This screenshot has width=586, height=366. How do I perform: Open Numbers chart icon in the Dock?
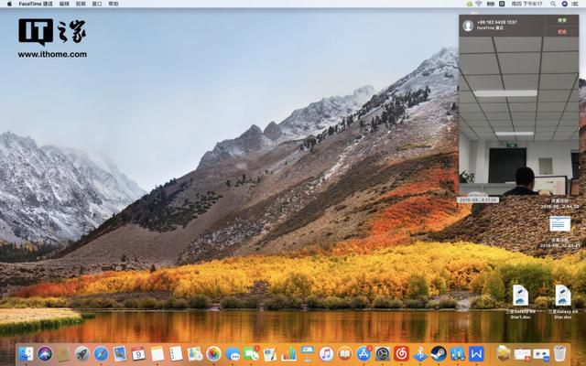(289, 354)
